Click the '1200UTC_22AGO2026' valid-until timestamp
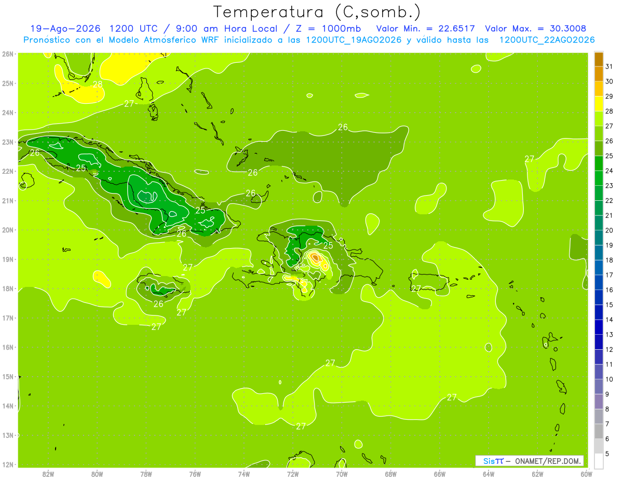The image size is (623, 481). [x=547, y=40]
